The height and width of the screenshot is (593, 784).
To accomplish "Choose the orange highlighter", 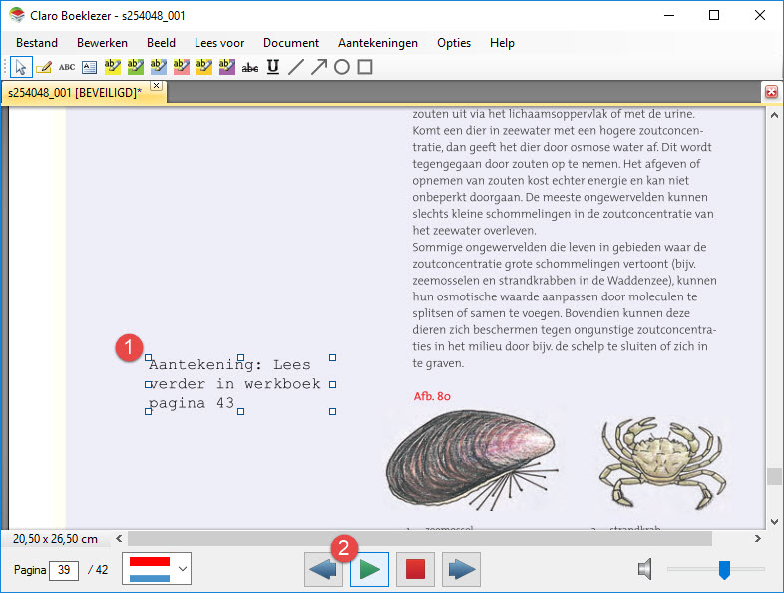I will pyautogui.click(x=204, y=67).
